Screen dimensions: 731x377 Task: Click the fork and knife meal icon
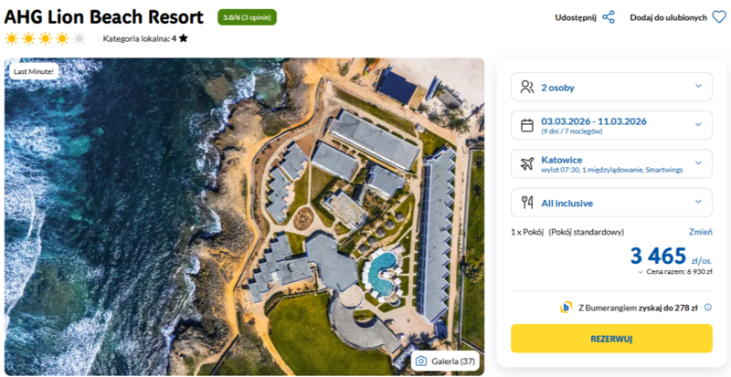527,202
